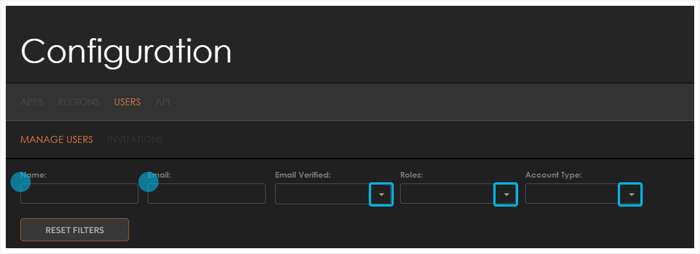The height and width of the screenshot is (254, 700).
Task: Expand the Roles filter dropdown arrow
Action: click(x=507, y=194)
